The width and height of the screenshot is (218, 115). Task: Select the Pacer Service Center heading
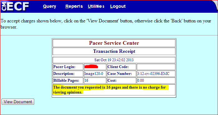coord(114,43)
